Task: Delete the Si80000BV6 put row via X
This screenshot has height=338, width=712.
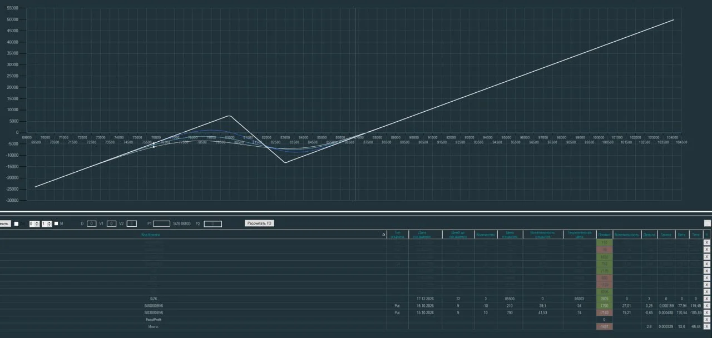Action: click(706, 306)
